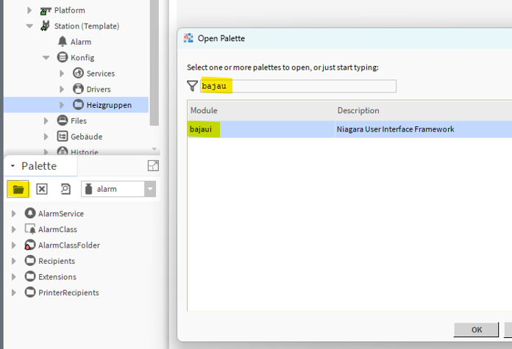Click nav tree scroll down arrow

click(x=154, y=149)
